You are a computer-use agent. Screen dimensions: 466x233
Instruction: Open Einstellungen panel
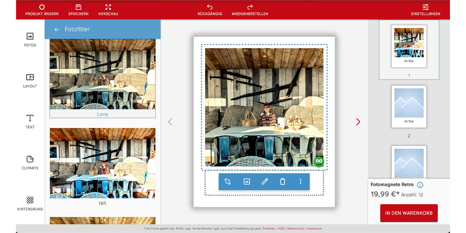click(426, 10)
